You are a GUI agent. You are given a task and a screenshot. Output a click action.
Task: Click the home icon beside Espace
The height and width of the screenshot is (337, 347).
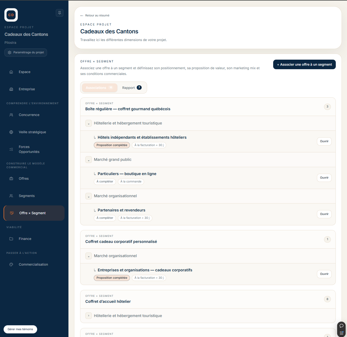tap(11, 72)
